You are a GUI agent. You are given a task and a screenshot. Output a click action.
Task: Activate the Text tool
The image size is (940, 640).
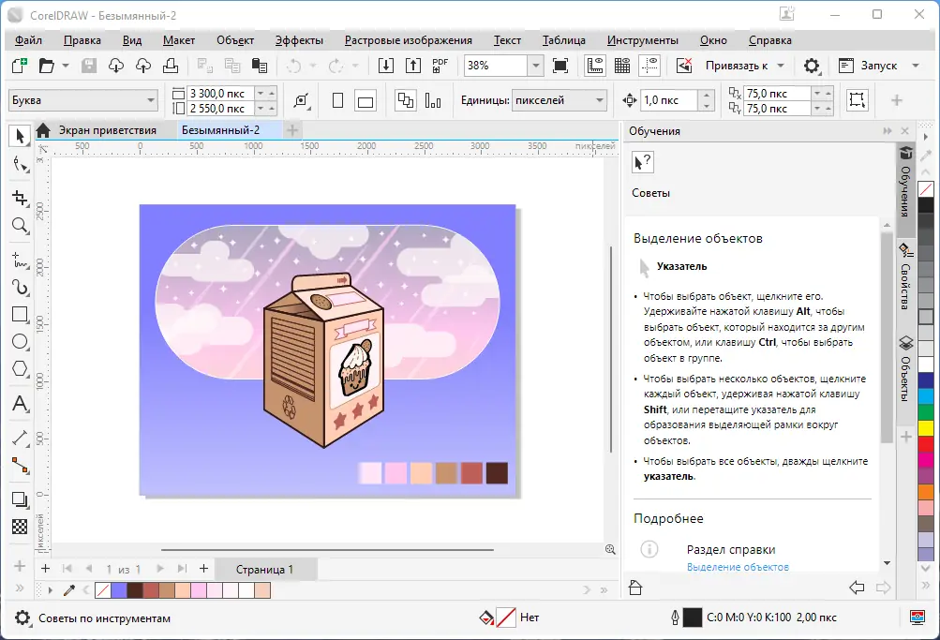20,405
